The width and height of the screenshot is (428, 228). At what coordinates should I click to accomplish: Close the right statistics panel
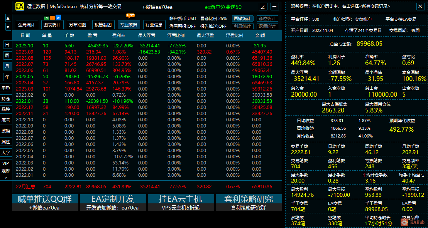tap(420, 7)
